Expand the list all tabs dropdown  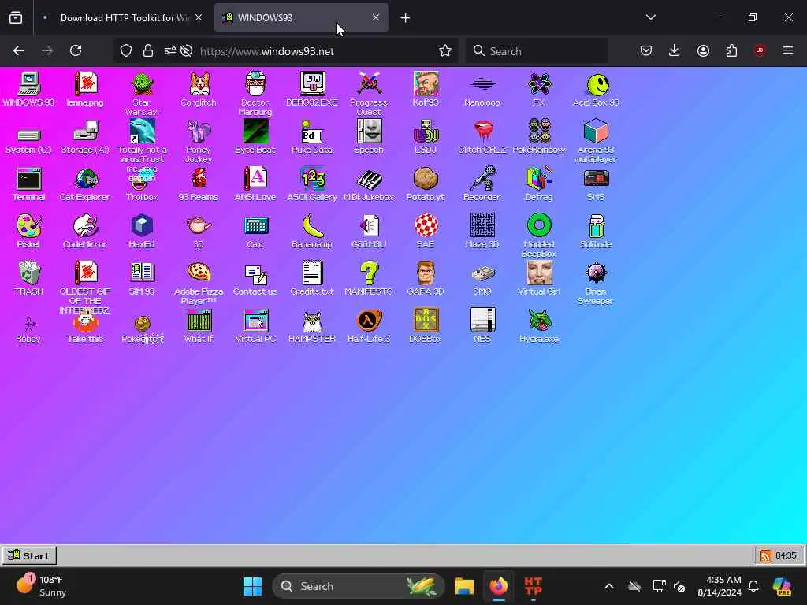(651, 17)
